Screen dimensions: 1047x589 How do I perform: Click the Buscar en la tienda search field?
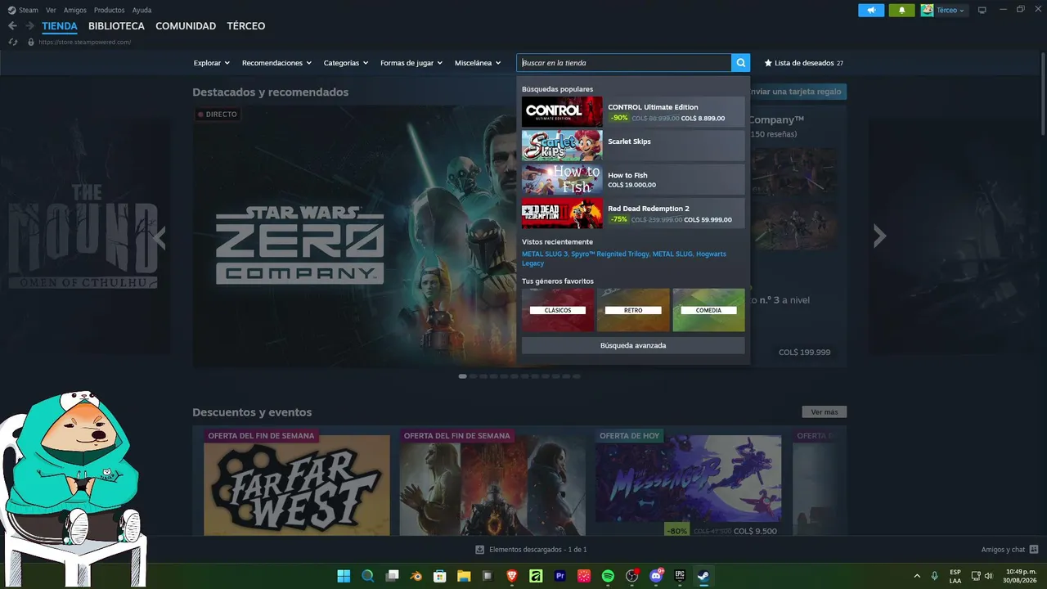click(x=624, y=63)
